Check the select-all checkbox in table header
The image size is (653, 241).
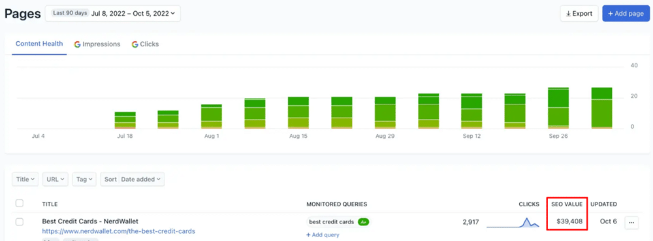click(x=19, y=204)
